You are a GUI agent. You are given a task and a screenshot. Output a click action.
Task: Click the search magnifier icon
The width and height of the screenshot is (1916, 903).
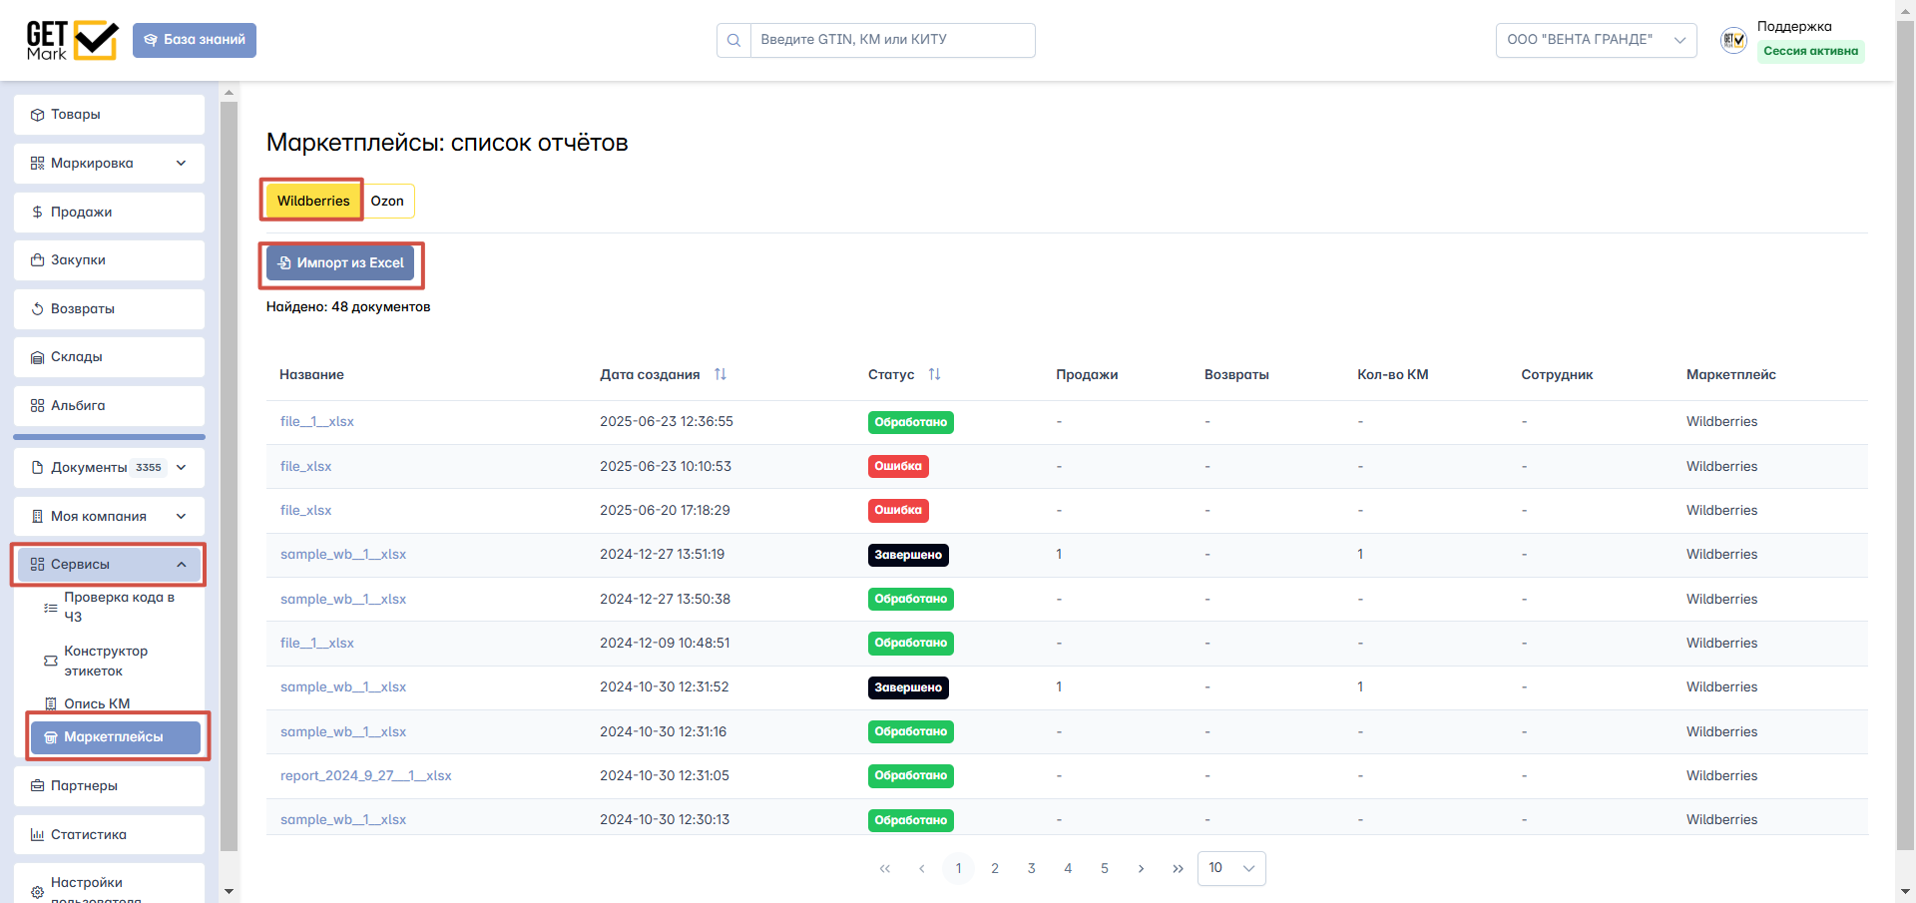pyautogui.click(x=733, y=40)
